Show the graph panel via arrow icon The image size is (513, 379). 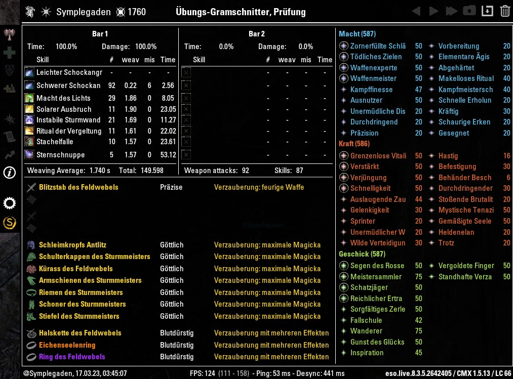coord(9,155)
